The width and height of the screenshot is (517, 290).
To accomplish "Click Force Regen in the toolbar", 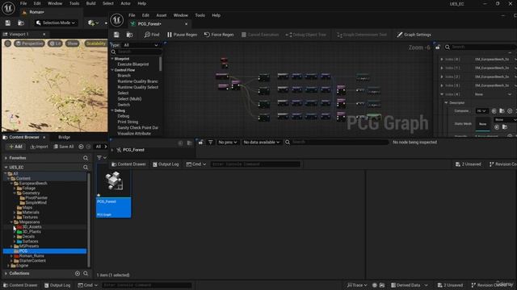I will [219, 35].
